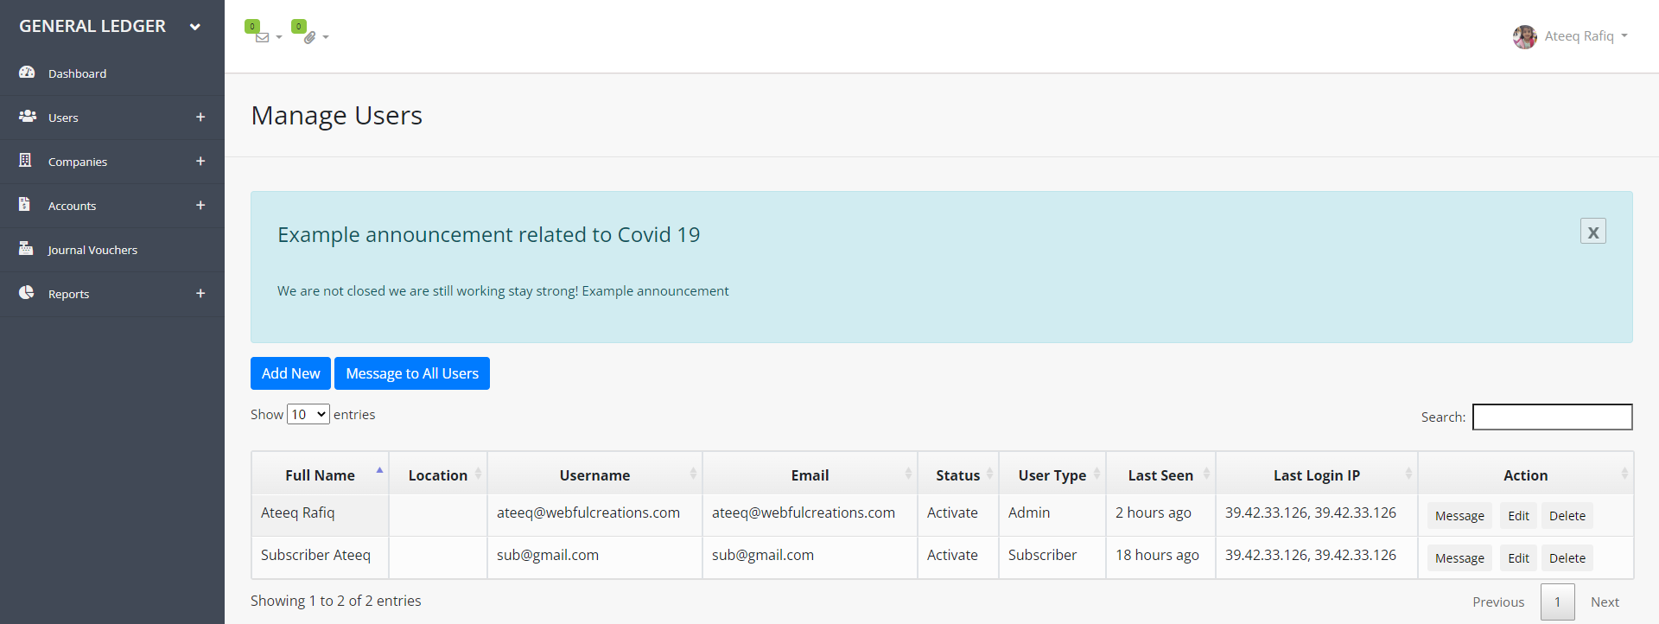Click the Accounts invoice icon
This screenshot has width=1659, height=624.
point(25,204)
